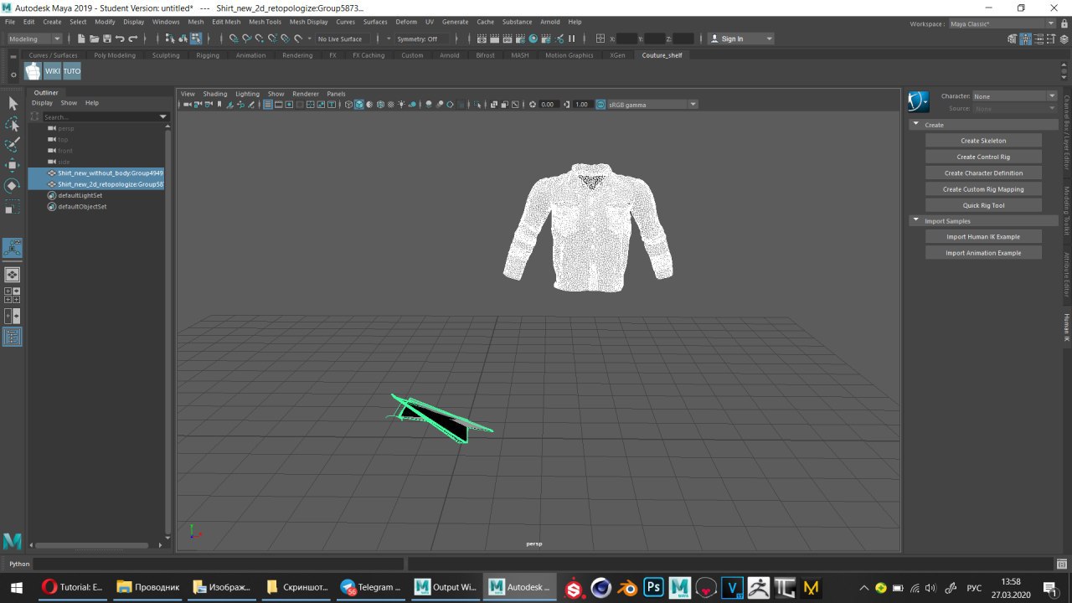
Task: Choose the Move tool in toolbox
Action: click(13, 166)
